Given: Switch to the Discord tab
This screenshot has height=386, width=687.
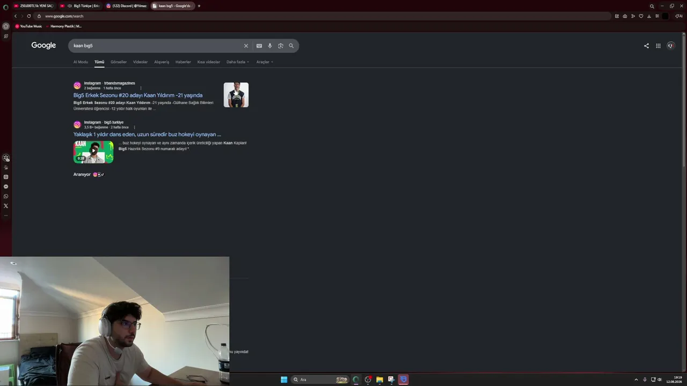Looking at the screenshot, I should pos(127,6).
